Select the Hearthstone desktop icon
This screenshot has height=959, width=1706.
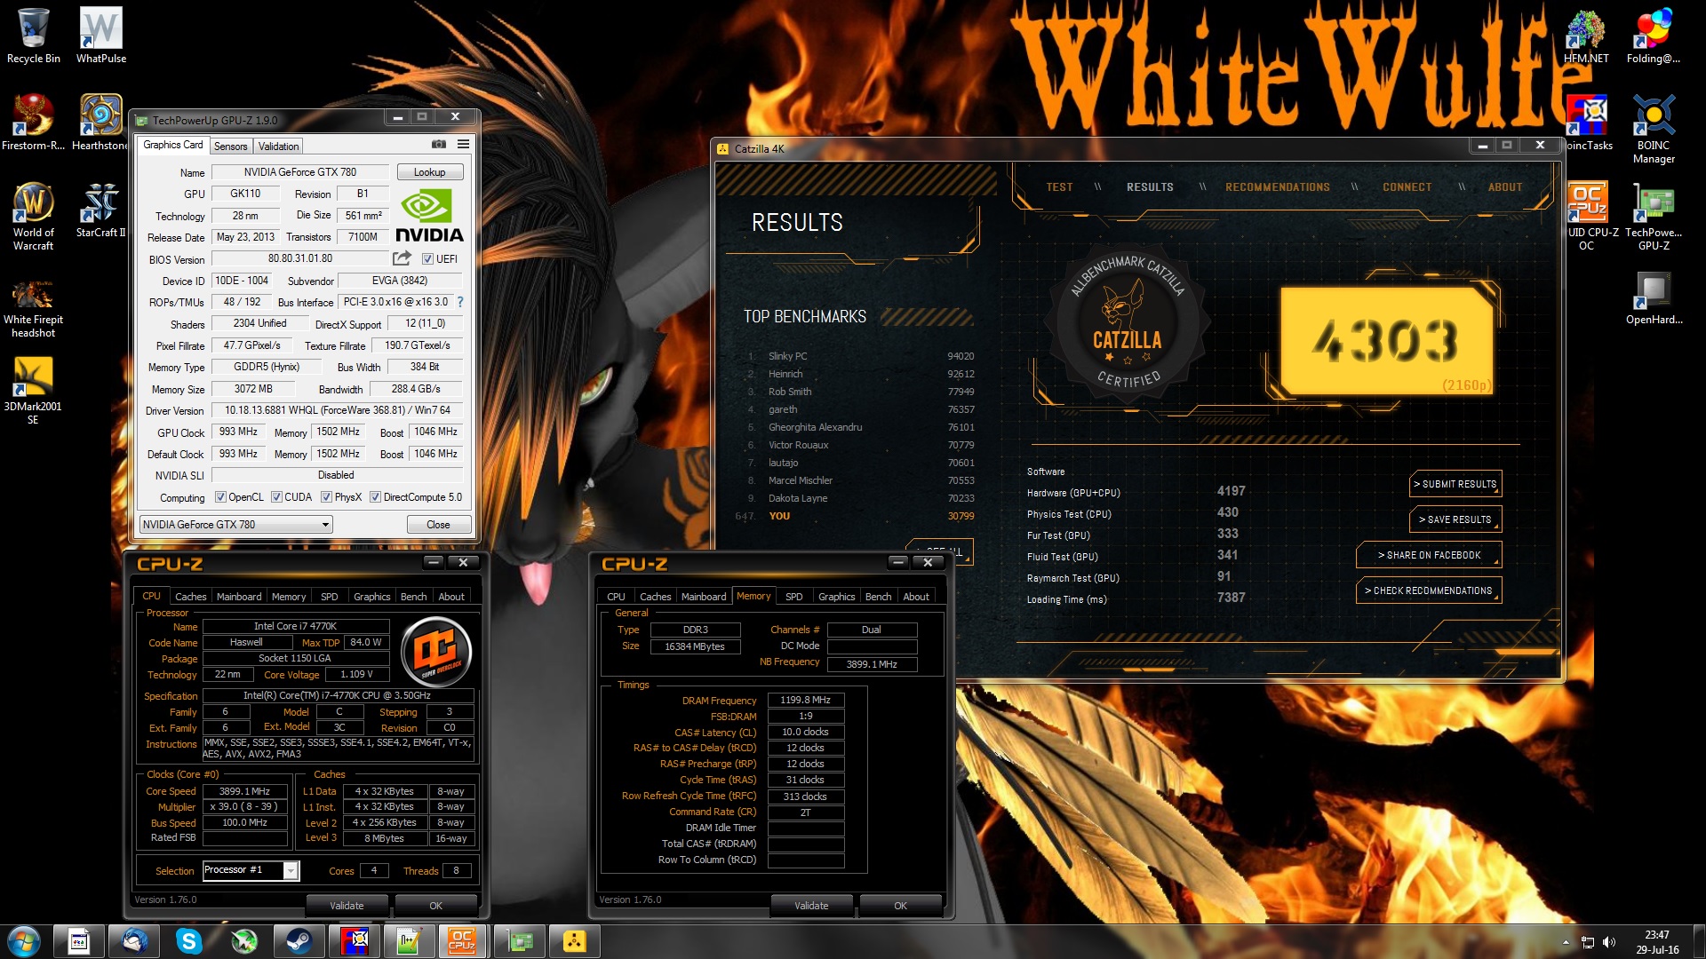101,123
